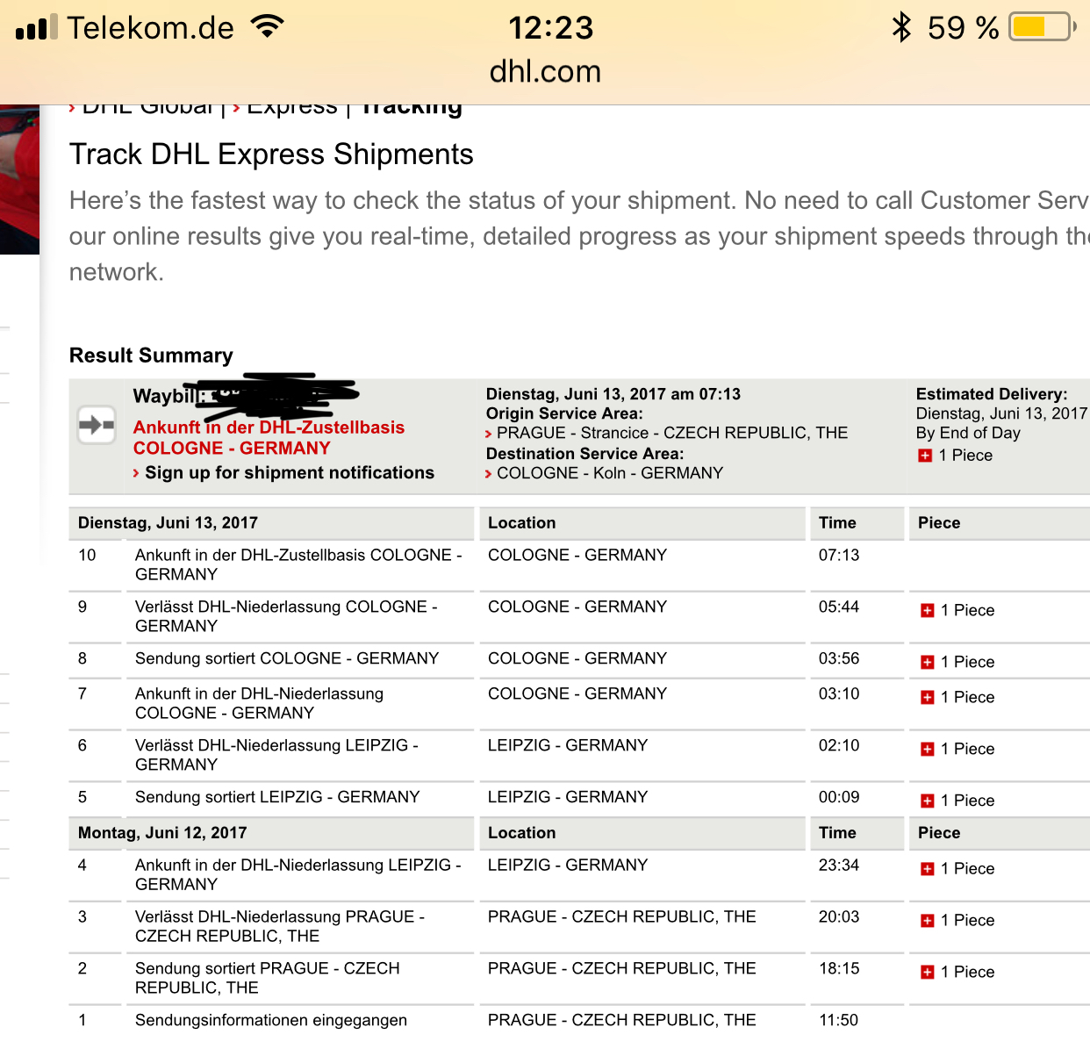The width and height of the screenshot is (1090, 1049).
Task: Expand the 1 Piece entry in row 8
Action: [x=957, y=663]
